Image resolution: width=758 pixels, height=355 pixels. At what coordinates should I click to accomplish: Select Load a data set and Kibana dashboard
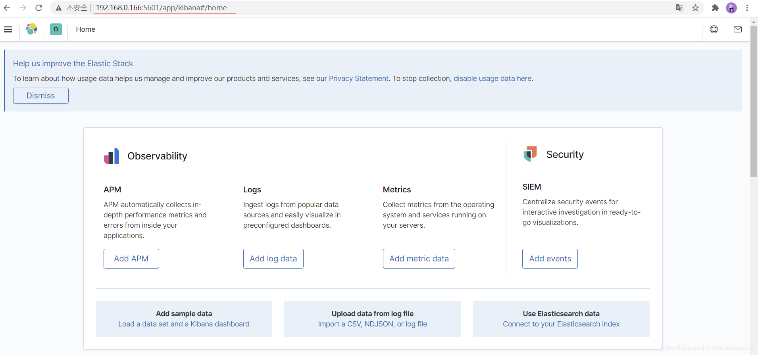184,324
